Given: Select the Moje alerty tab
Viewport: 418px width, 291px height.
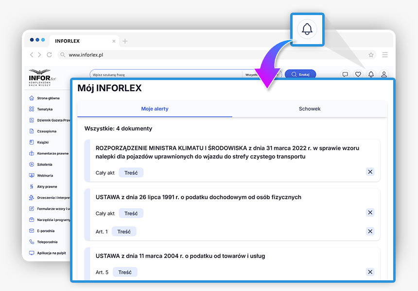Looking at the screenshot, I should pyautogui.click(x=155, y=109).
